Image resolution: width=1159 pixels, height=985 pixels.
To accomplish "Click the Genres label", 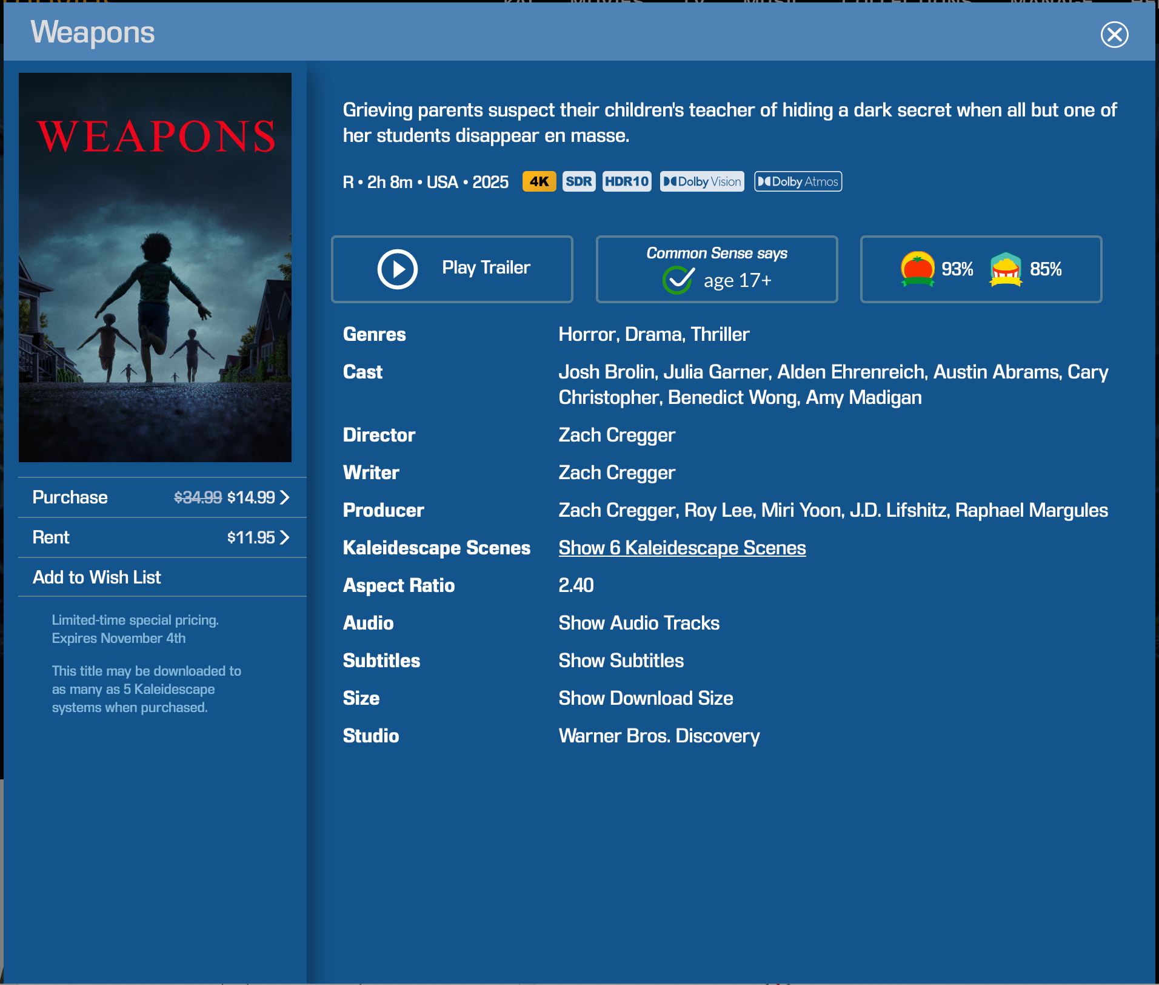I will pyautogui.click(x=374, y=334).
